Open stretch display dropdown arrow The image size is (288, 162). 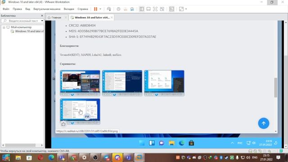[x=186, y=9]
